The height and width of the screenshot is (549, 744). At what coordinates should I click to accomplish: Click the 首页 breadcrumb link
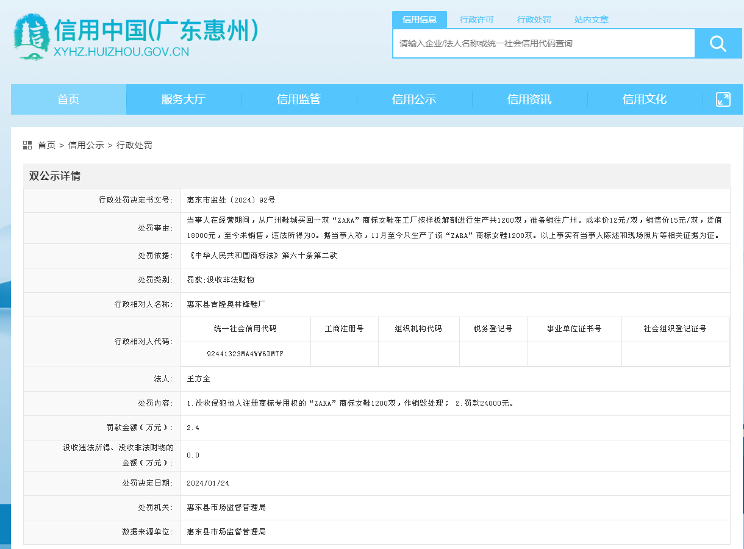click(x=46, y=145)
